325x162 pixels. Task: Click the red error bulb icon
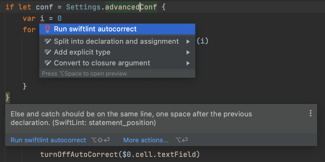pyautogui.click(x=47, y=29)
